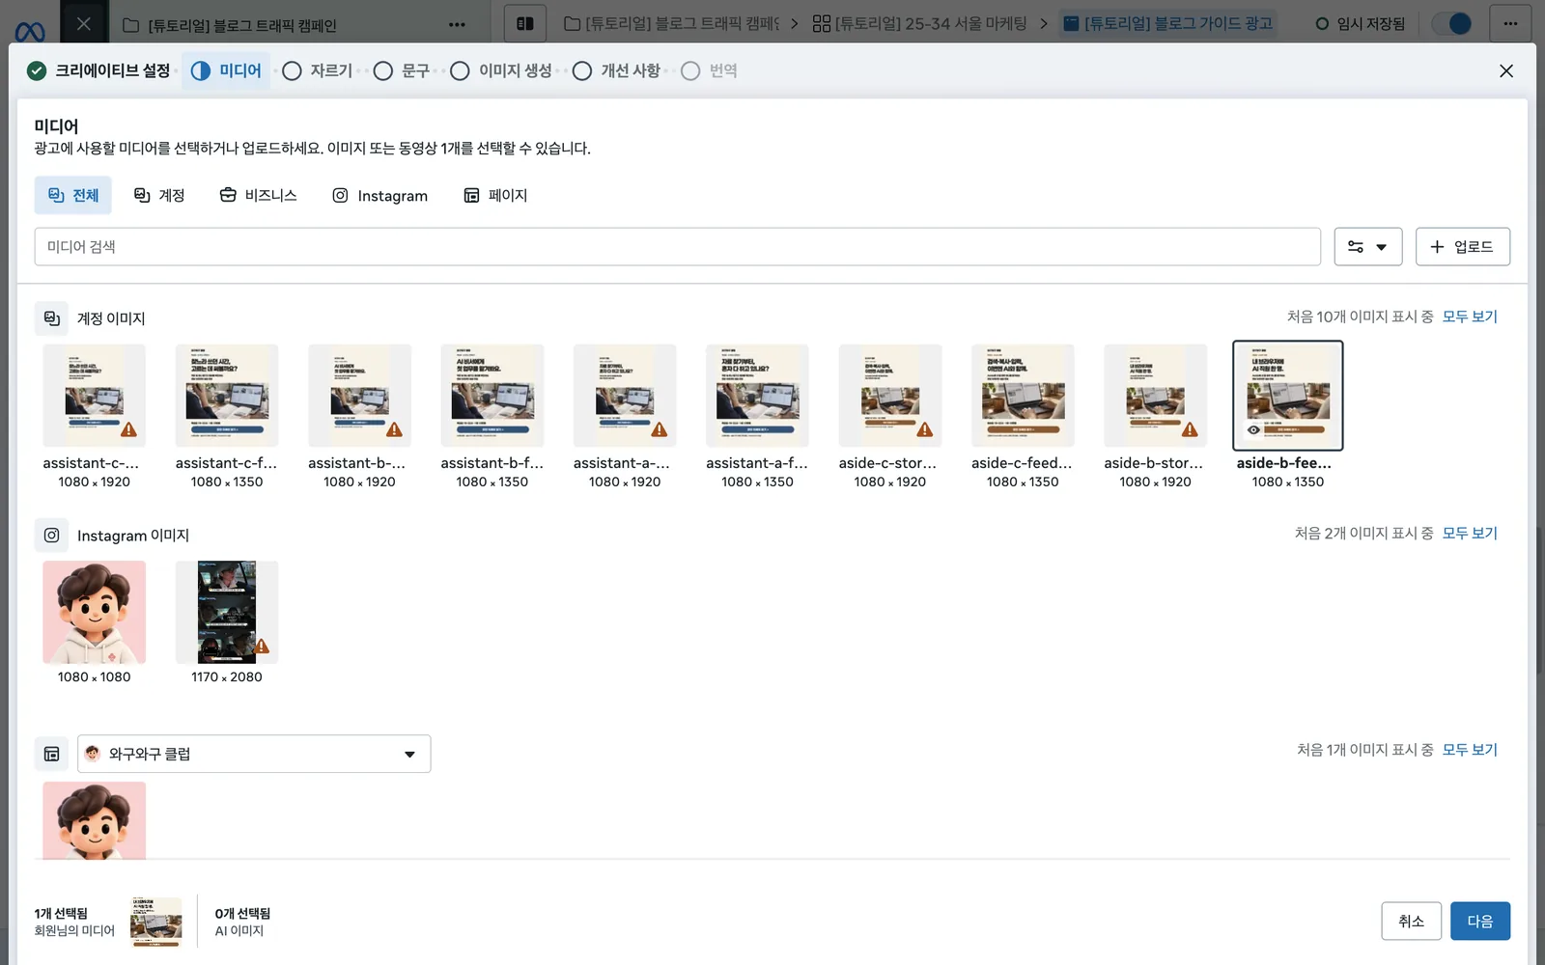Screen dimensions: 1545x965
Task: Toggle the publish switch in top bar
Action: tap(1451, 23)
